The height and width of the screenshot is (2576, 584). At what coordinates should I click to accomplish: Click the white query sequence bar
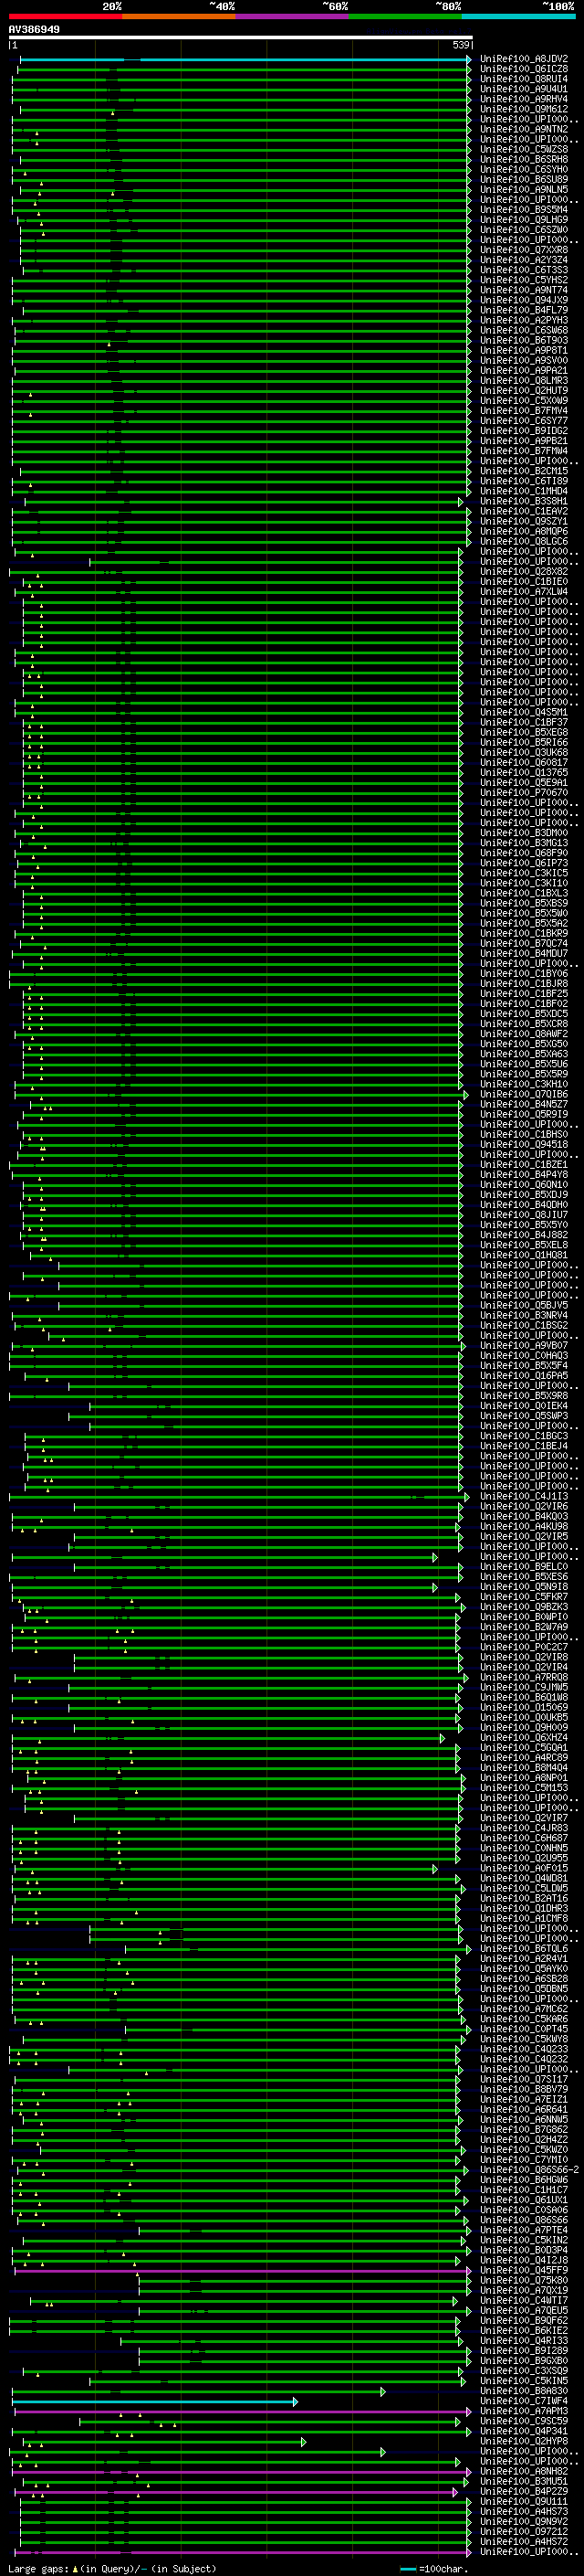click(241, 37)
